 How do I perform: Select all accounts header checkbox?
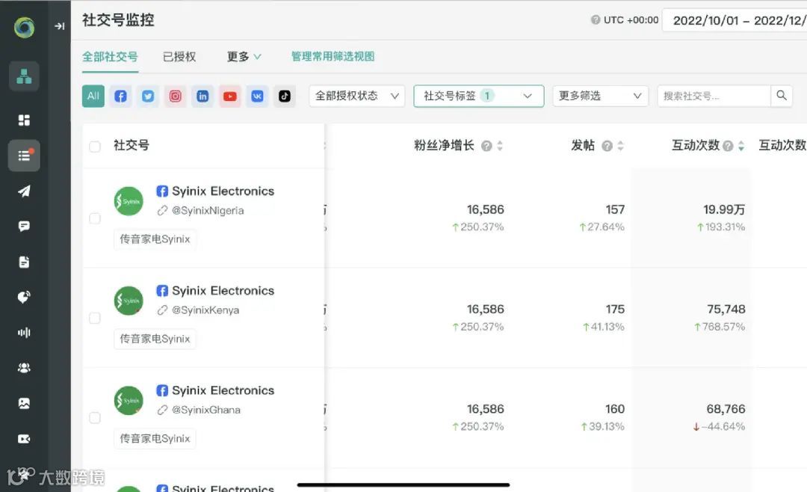(x=95, y=147)
